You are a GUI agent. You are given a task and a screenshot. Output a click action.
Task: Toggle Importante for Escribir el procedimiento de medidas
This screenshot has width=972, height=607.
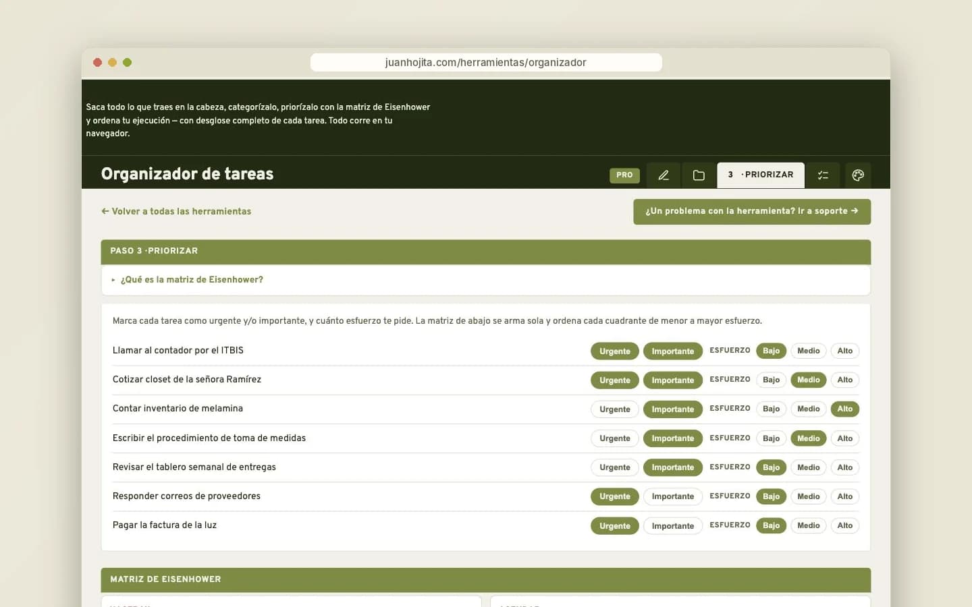point(673,438)
